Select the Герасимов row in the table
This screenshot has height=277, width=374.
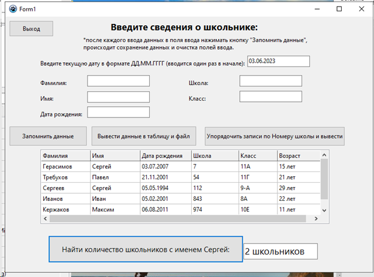65,167
